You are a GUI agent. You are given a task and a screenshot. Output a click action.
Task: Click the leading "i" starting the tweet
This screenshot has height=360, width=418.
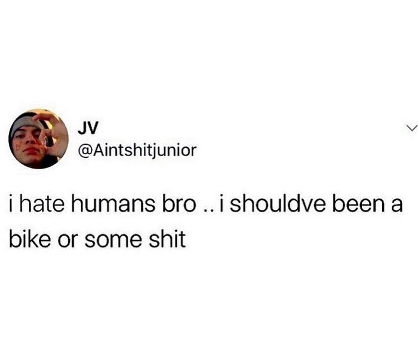[x=11, y=205]
